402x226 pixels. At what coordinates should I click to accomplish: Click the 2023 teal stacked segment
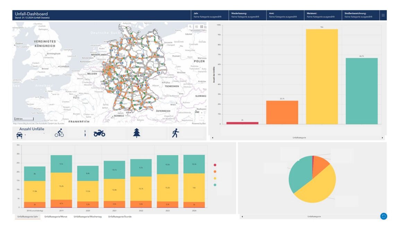point(167,165)
